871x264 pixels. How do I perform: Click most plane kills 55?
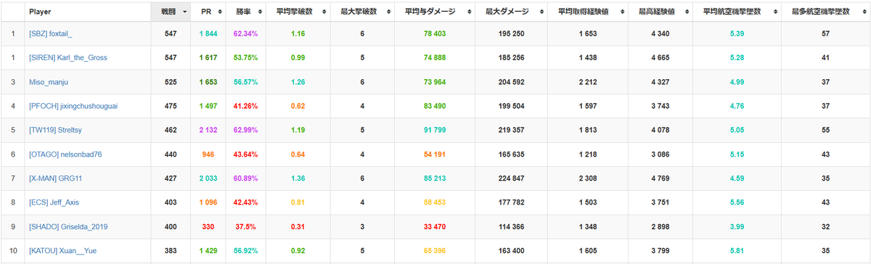click(825, 131)
